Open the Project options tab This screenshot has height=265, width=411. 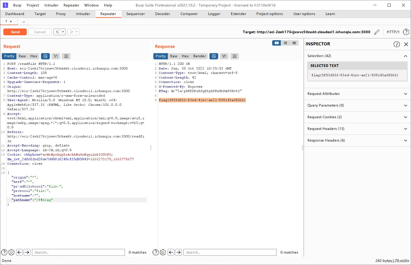[x=270, y=14]
